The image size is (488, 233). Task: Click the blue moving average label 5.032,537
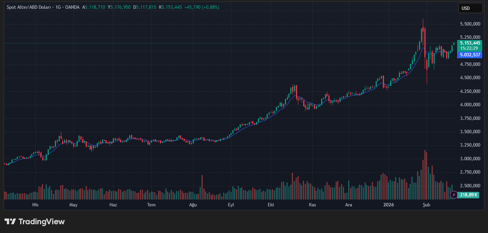click(x=470, y=55)
